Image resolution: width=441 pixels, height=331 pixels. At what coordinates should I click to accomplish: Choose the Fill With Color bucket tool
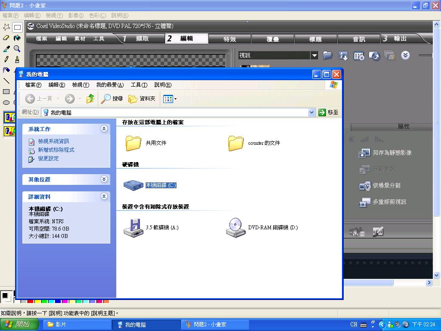(17, 38)
